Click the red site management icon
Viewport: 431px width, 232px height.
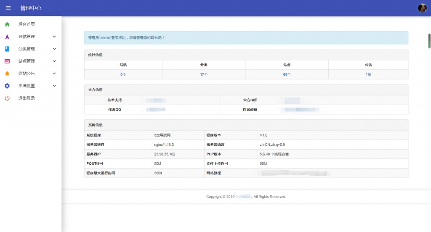click(7, 61)
